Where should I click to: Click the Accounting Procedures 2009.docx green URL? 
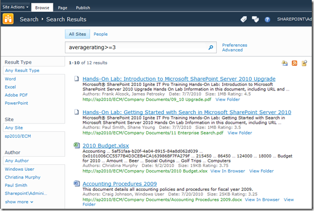(162, 200)
